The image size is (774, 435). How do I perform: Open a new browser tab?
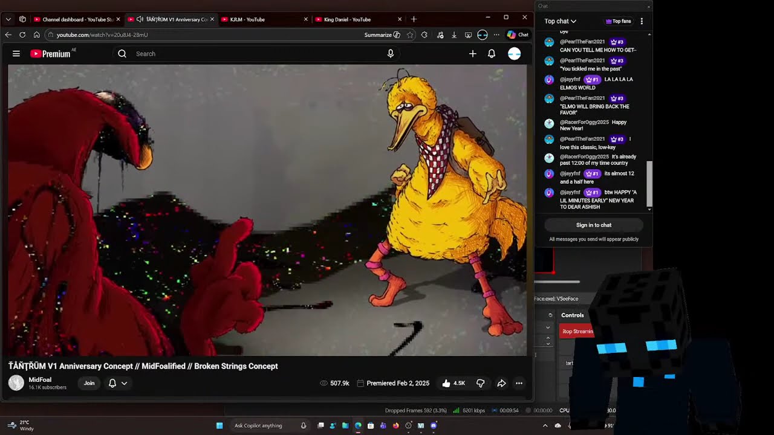pyautogui.click(x=414, y=19)
